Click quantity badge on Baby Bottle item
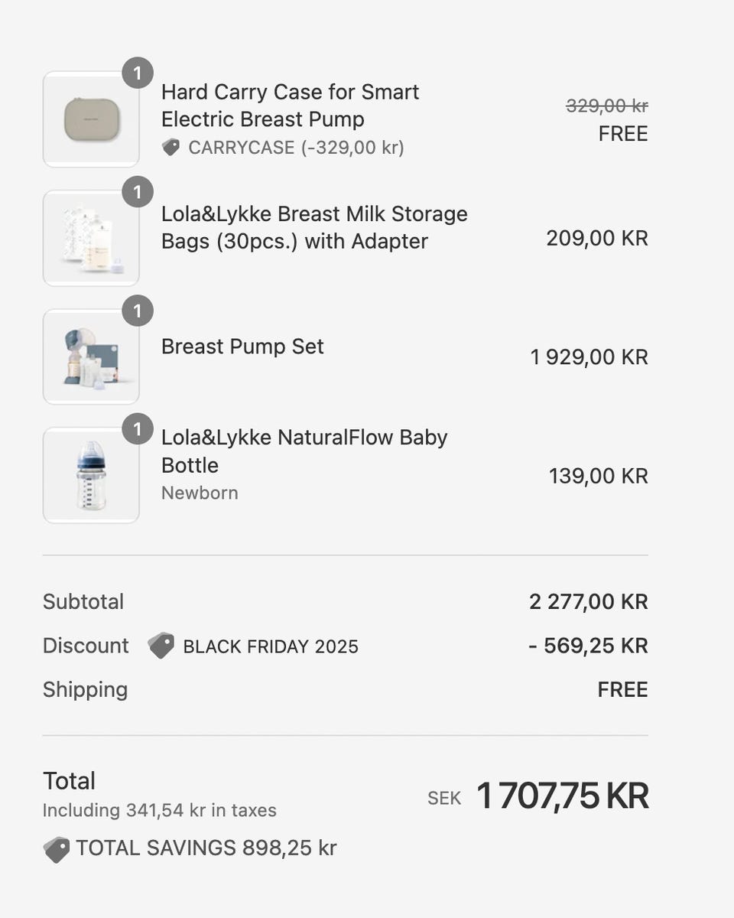This screenshot has height=918, width=734. tap(138, 429)
